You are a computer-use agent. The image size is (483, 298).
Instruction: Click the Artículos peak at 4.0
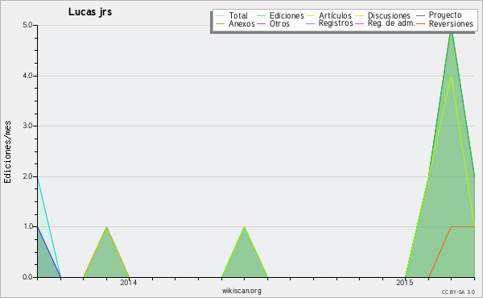[452, 77]
